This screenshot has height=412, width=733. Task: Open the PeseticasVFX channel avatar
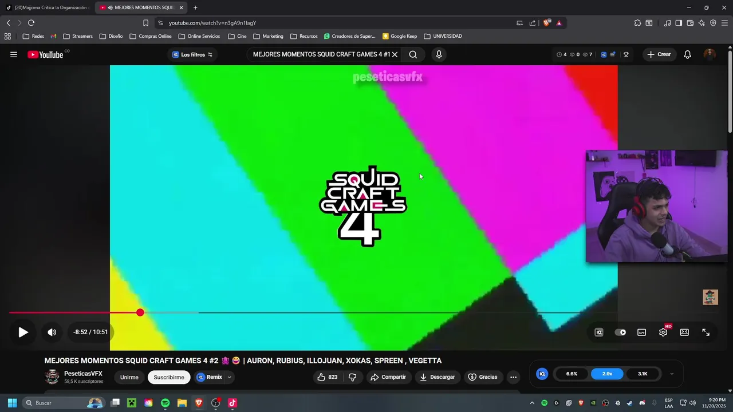tap(52, 377)
